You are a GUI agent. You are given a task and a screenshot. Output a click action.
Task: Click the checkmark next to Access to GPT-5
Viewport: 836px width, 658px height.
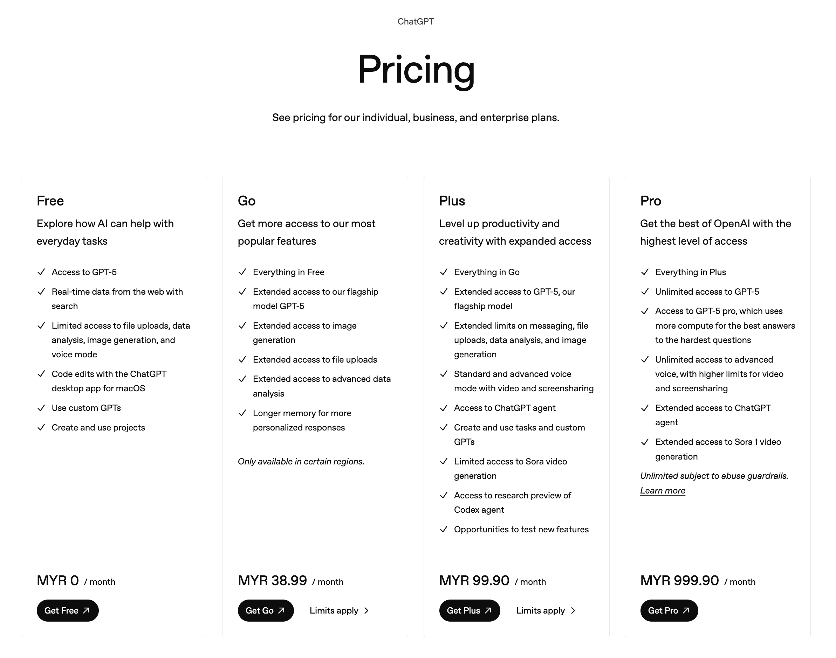click(41, 272)
